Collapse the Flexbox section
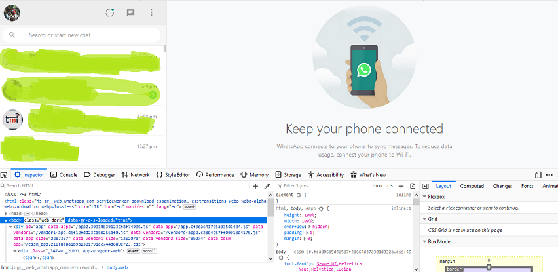The image size is (558, 272). pos(424,197)
